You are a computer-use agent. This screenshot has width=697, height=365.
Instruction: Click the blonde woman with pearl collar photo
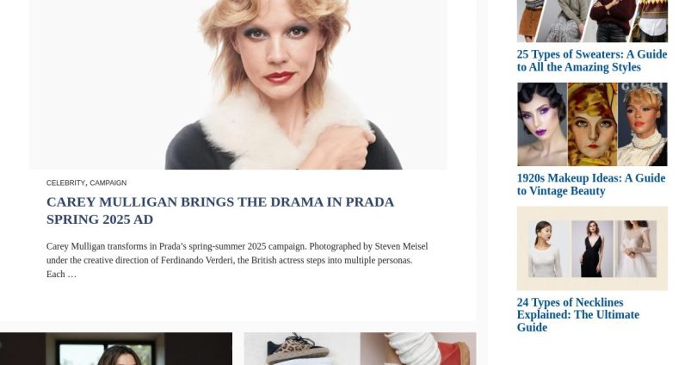(642, 124)
